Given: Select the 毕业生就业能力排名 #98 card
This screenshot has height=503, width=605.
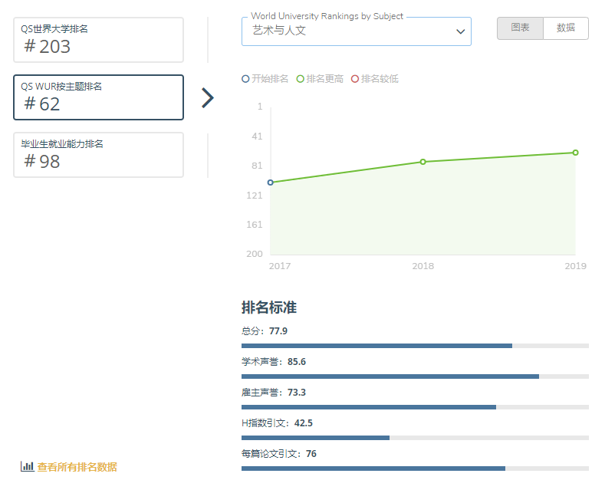Looking at the screenshot, I should pos(98,155).
